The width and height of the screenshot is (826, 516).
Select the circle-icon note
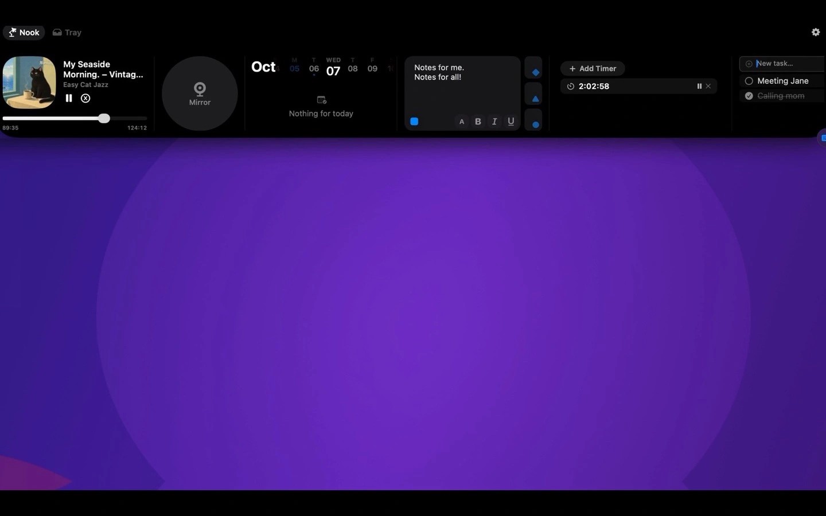(533, 120)
